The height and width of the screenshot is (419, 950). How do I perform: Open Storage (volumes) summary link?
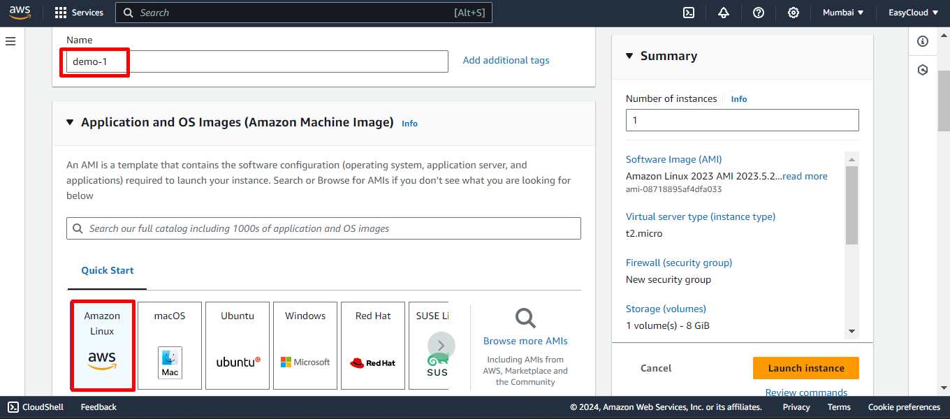[x=666, y=309]
